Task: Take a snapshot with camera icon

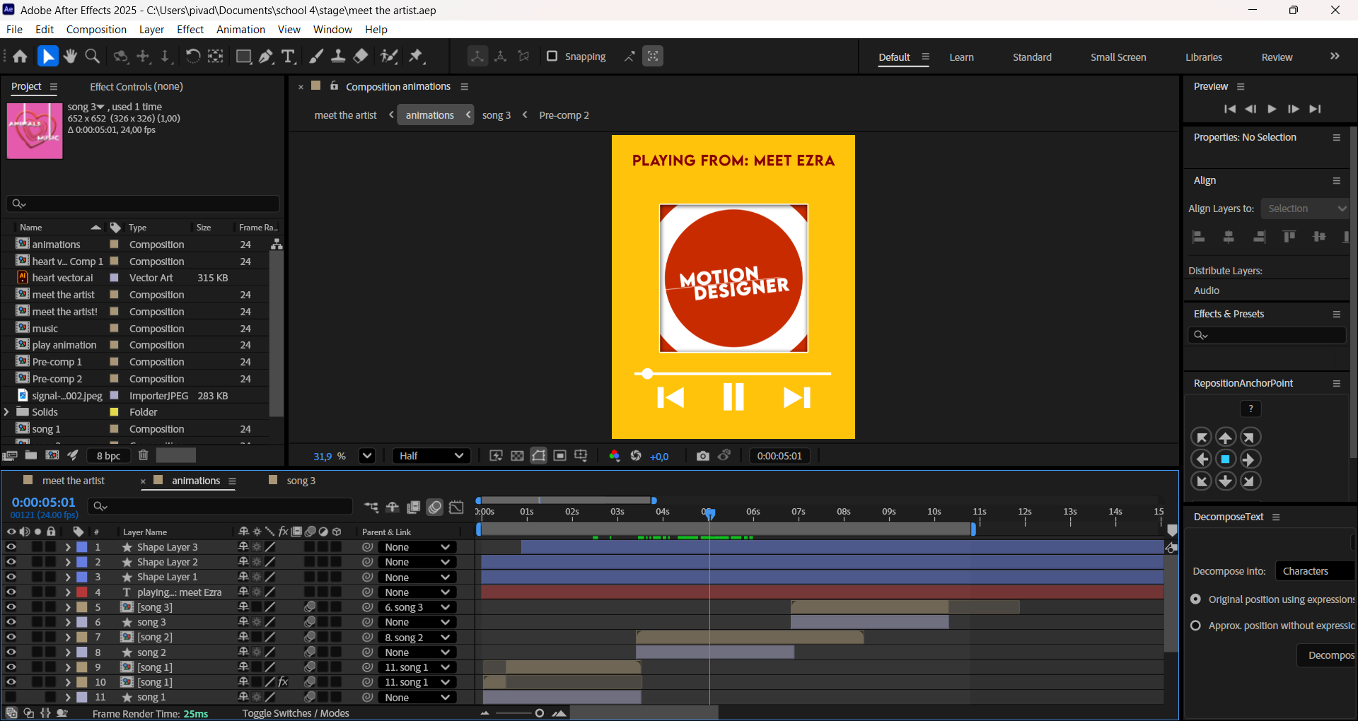Action: (702, 456)
